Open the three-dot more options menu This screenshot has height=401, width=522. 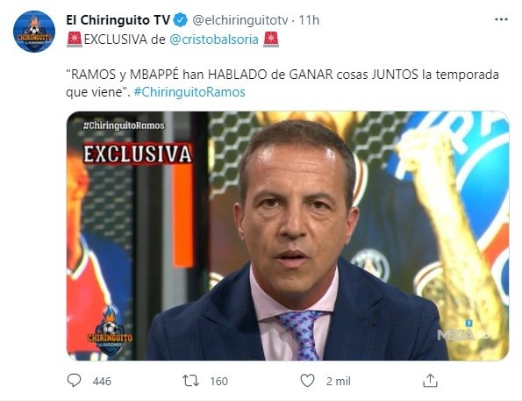click(x=501, y=19)
